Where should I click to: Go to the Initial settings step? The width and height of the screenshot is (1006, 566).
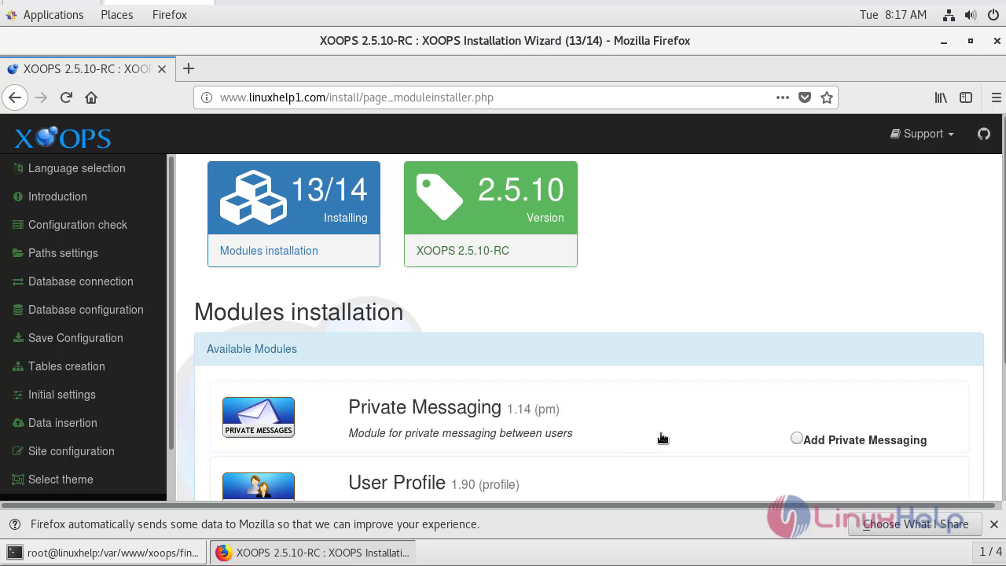pyautogui.click(x=61, y=395)
